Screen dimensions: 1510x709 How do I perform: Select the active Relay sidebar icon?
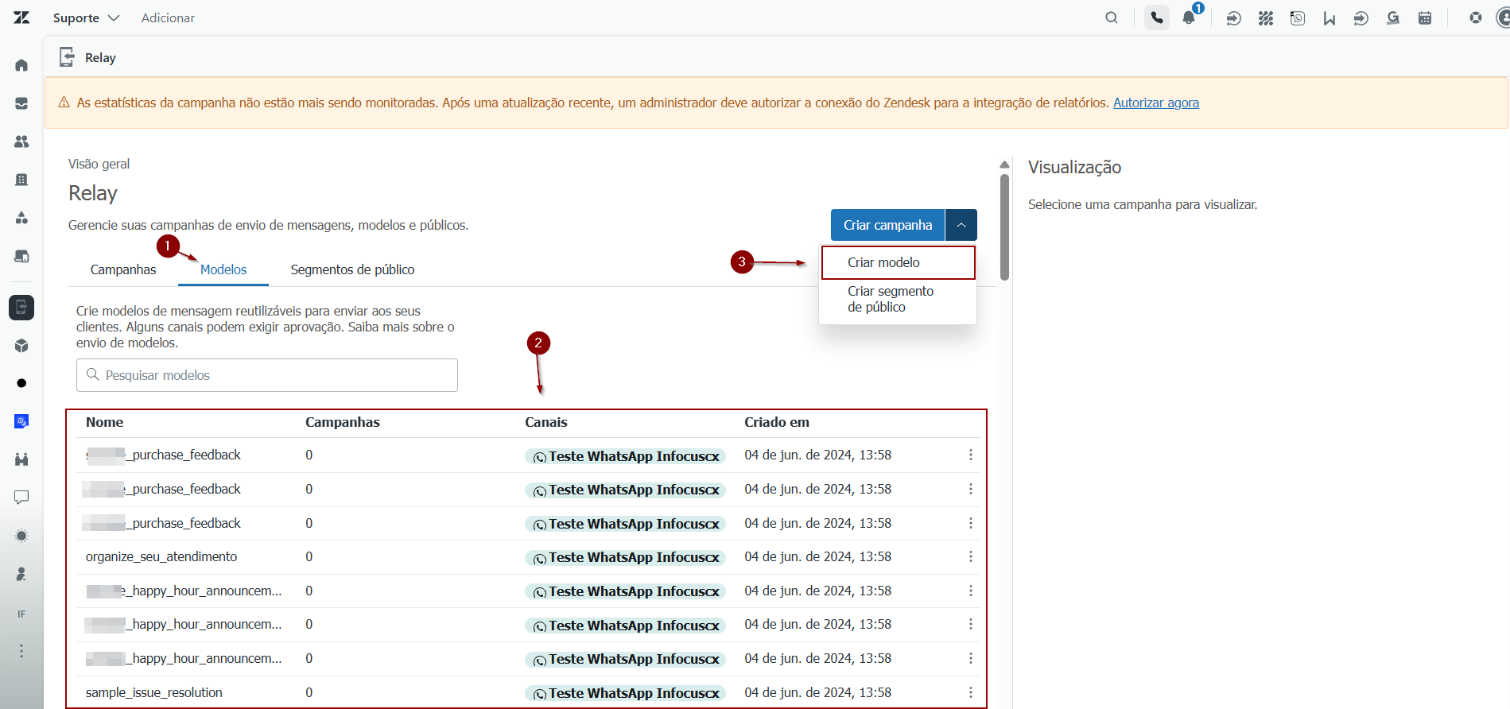tap(21, 307)
